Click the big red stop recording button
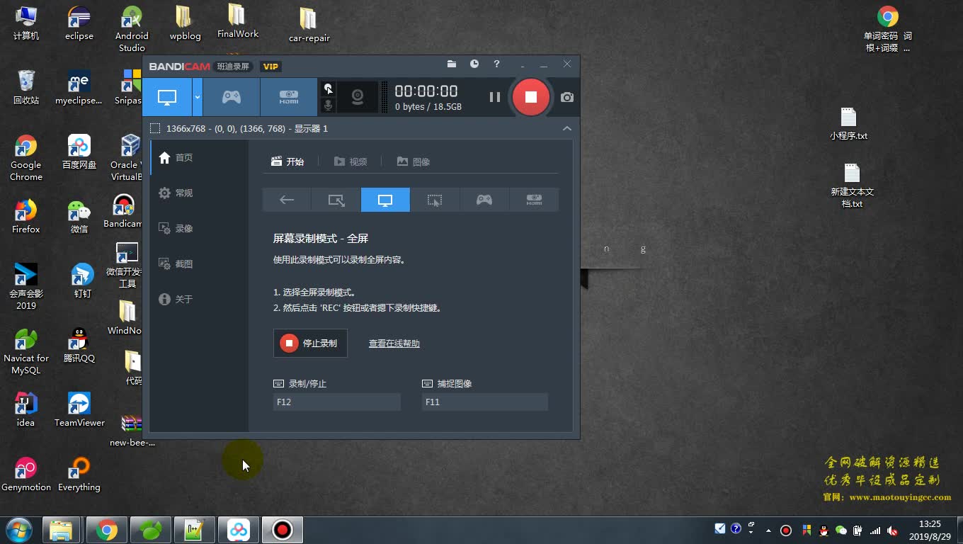963x544 pixels. tap(531, 97)
